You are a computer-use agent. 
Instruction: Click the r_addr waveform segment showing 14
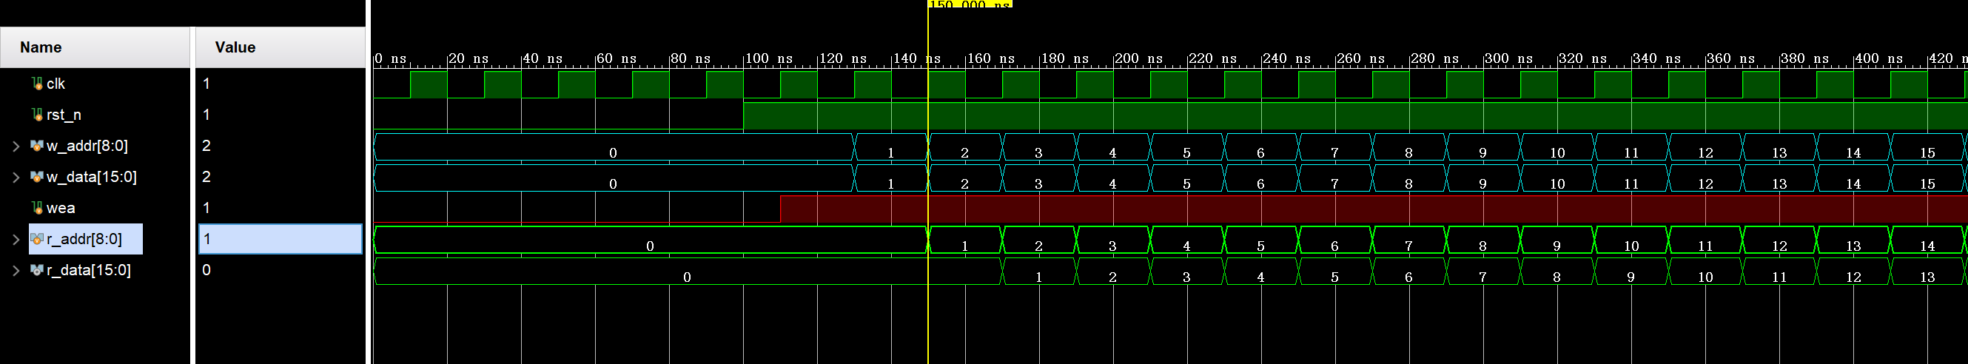click(1927, 240)
